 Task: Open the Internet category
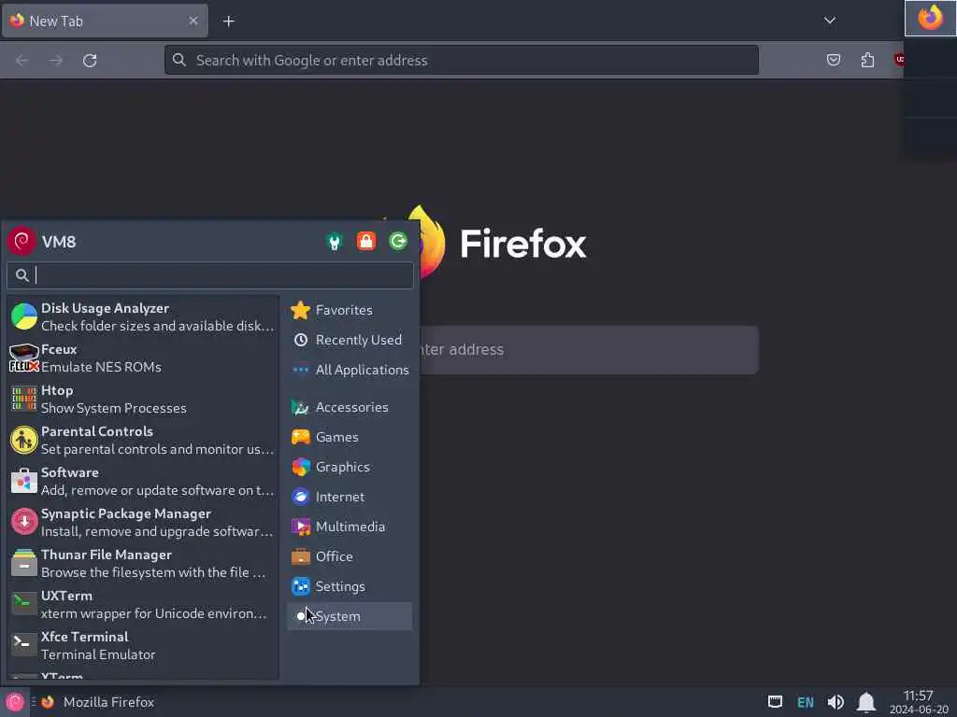click(350, 497)
